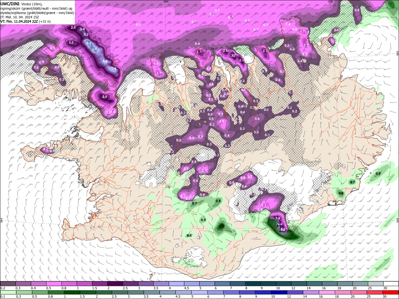This screenshot has width=399, height=299.
Task: Click the 'slydda/snjókoma' legend description line
Action: pos(37,13)
